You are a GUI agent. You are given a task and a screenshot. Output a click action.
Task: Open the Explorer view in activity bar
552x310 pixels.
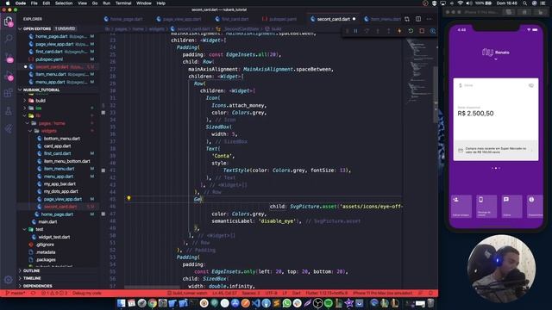point(8,22)
